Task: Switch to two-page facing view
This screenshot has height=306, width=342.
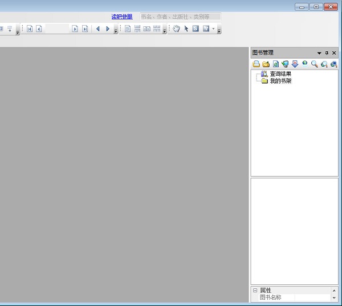Action: 146,29
